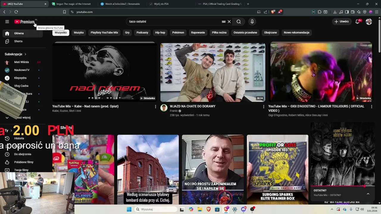
Task: Open a new browser tab
Action: (x=248, y=4)
